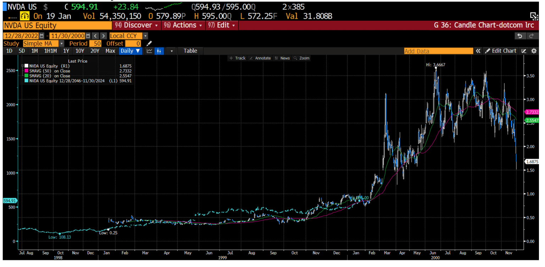This screenshot has width=545, height=267.
Task: Switch to the line chart icon
Action: point(149,51)
